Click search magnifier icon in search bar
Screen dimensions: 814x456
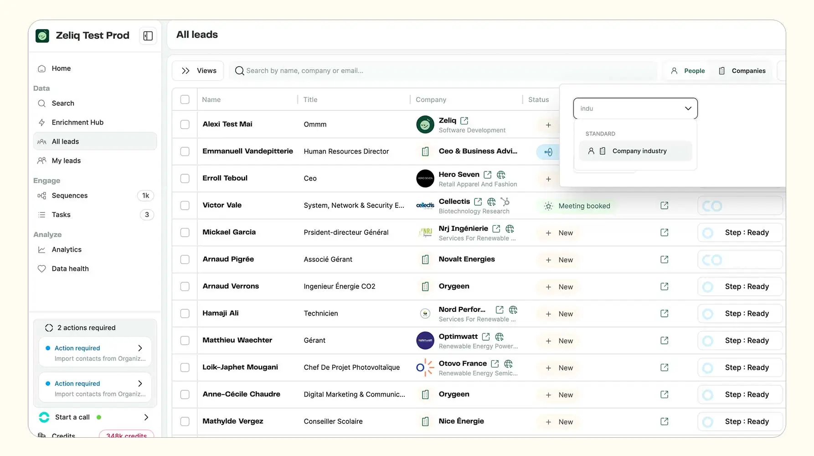coord(239,71)
